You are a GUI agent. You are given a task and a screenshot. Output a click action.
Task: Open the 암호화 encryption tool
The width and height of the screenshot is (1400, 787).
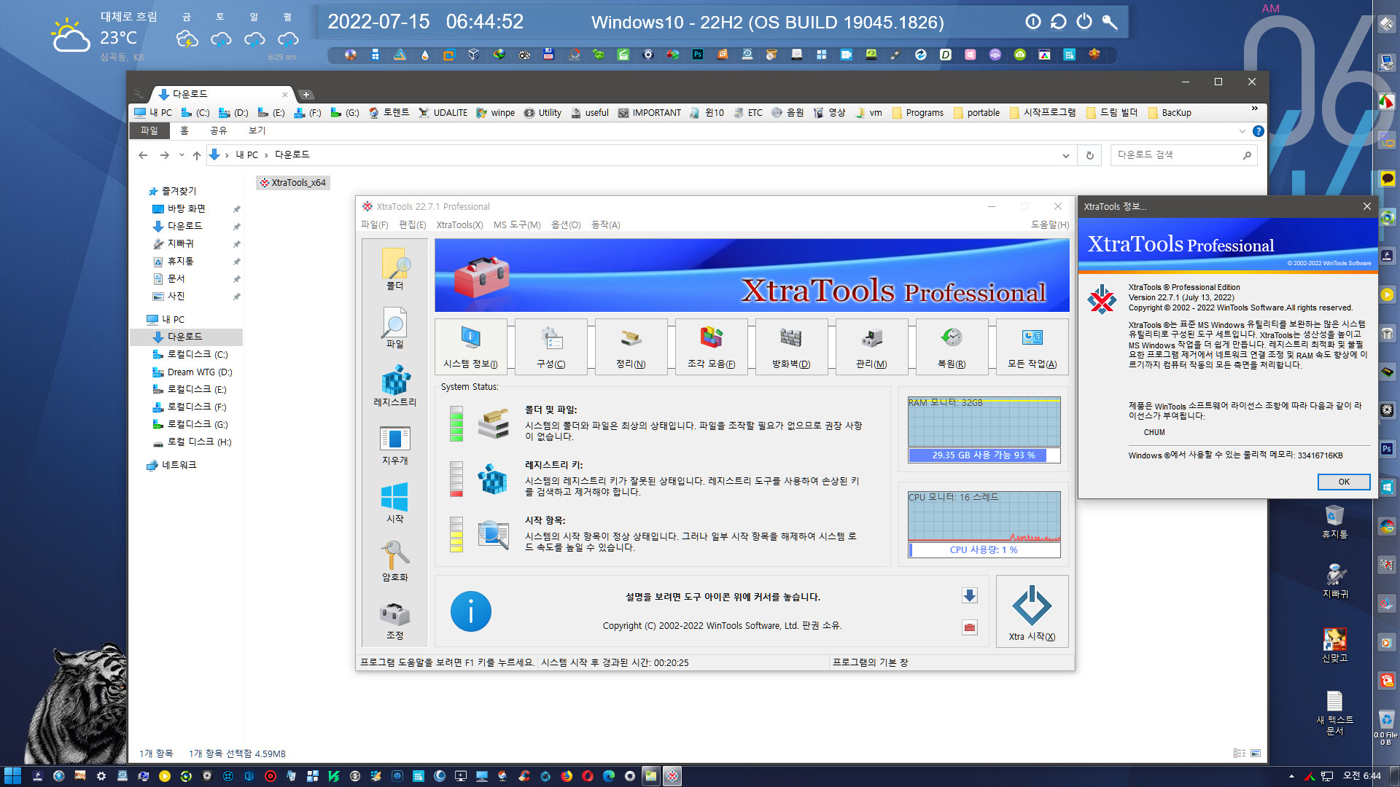(395, 561)
